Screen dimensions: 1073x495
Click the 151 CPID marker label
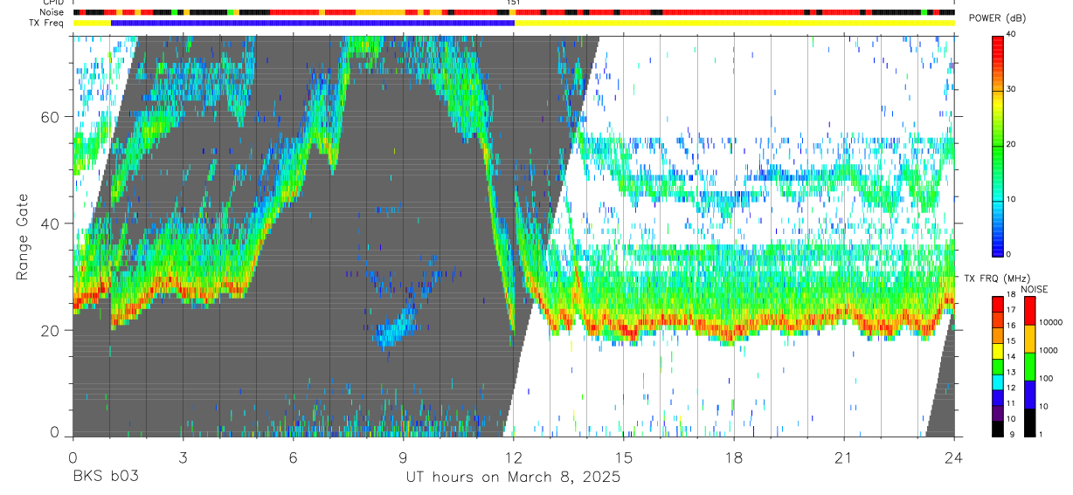(x=514, y=3)
